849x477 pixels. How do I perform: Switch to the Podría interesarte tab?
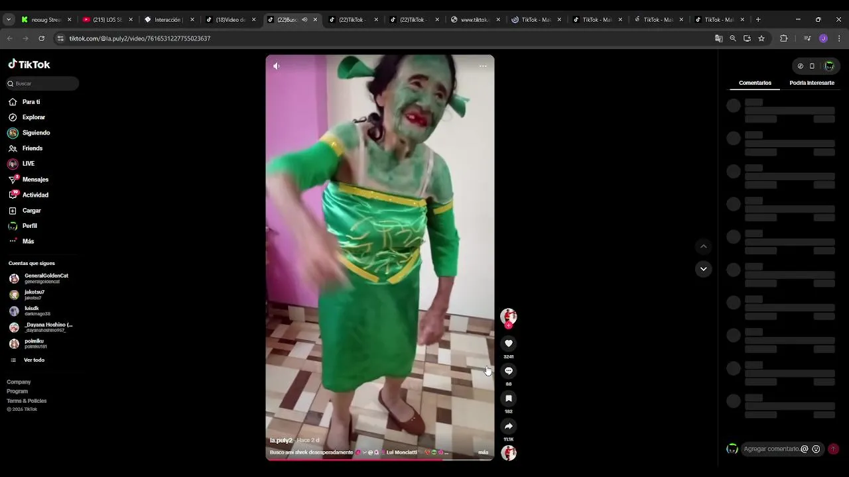pyautogui.click(x=812, y=83)
